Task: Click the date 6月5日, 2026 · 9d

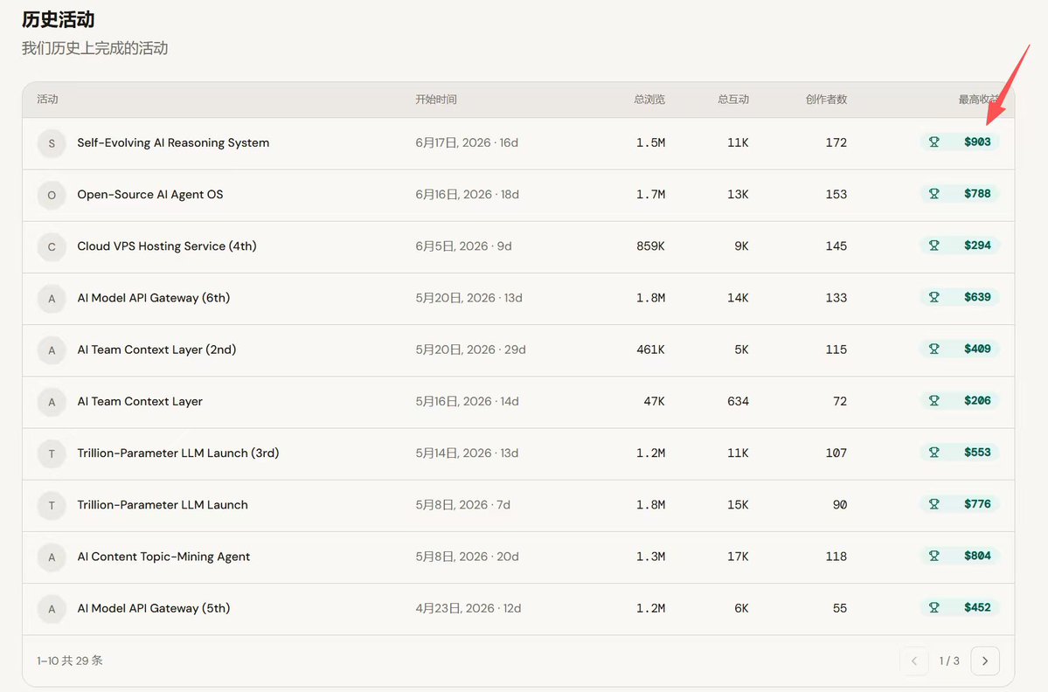Action: (463, 246)
